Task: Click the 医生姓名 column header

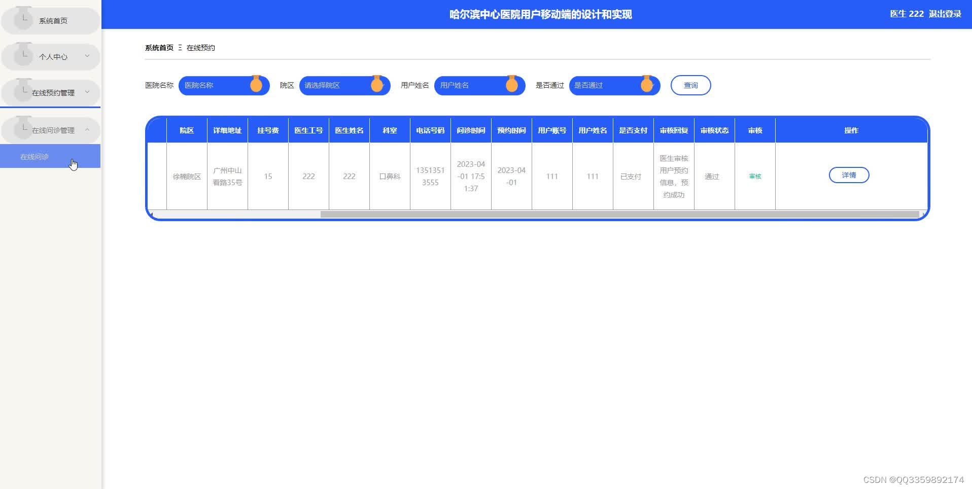Action: [x=349, y=130]
